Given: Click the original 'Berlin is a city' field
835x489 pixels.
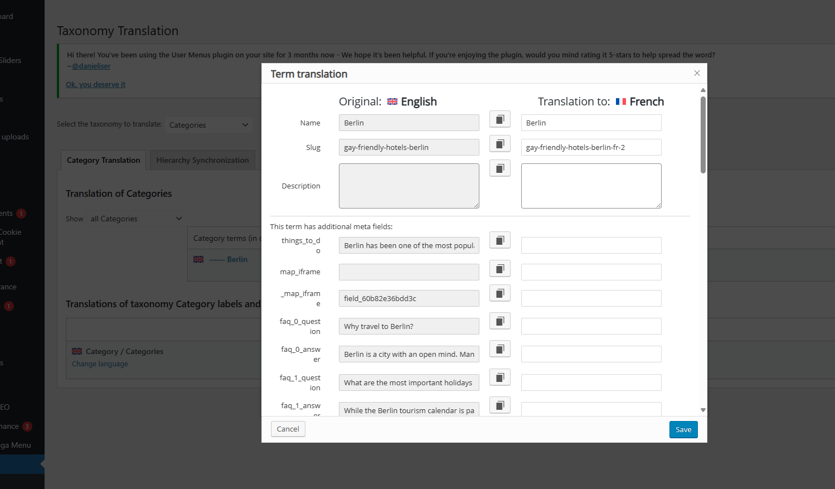Looking at the screenshot, I should click(409, 354).
